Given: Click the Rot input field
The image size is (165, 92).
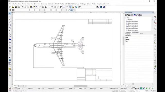Looking at the screenshot, I should (x=105, y=88).
